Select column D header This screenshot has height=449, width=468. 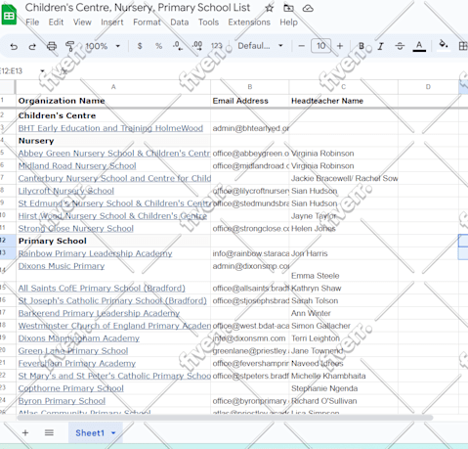point(428,87)
